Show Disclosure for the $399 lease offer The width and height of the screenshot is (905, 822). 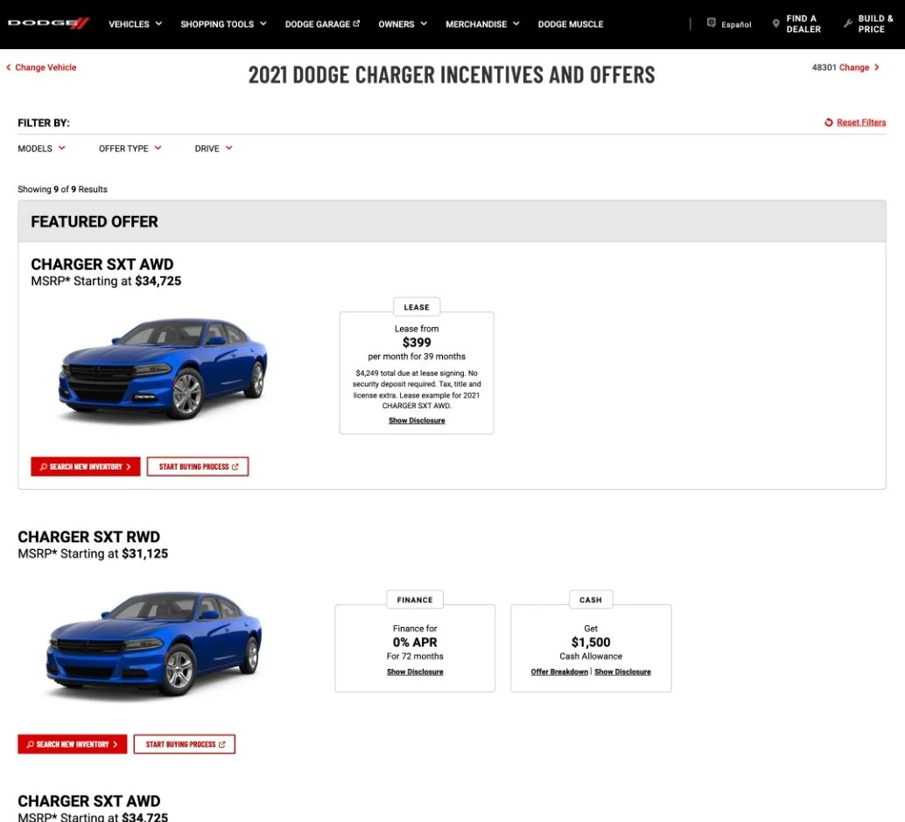(x=417, y=421)
